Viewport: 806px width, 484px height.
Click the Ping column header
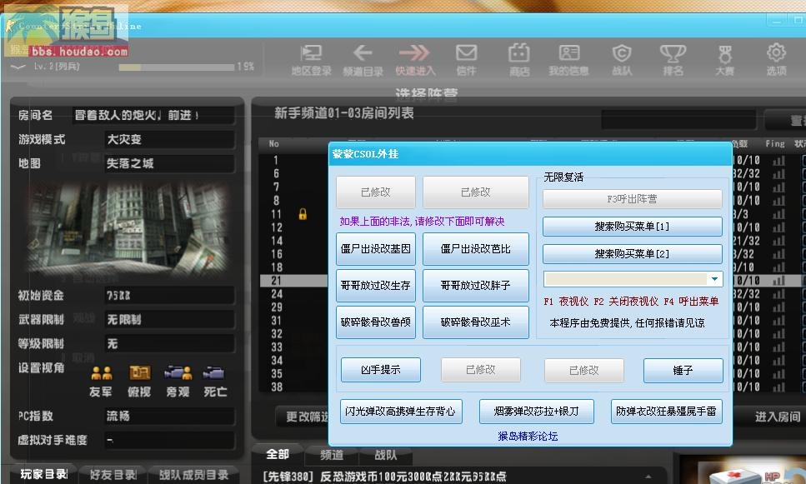pos(774,143)
